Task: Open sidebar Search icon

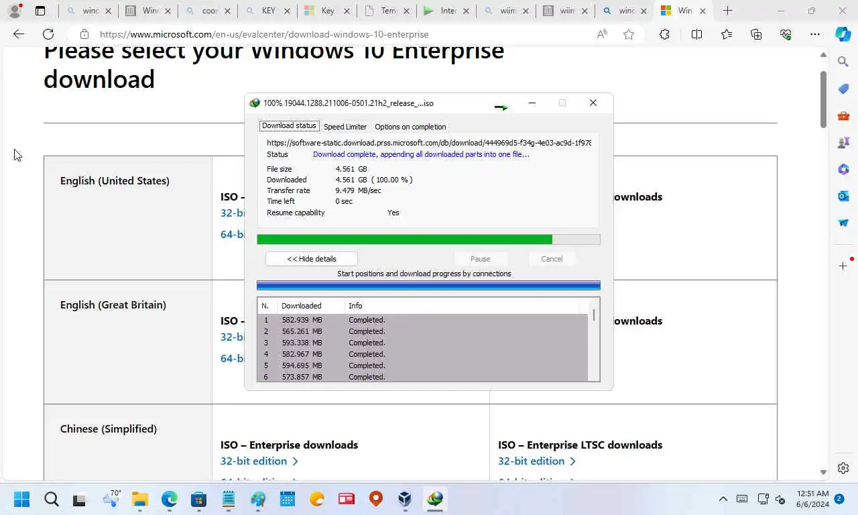Action: click(843, 62)
